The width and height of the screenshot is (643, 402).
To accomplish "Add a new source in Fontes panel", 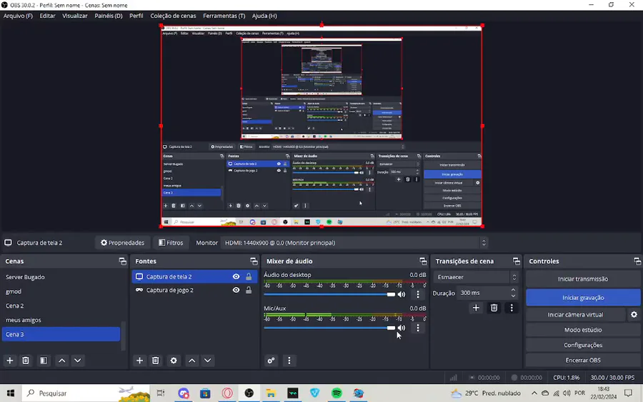I will (x=139, y=361).
